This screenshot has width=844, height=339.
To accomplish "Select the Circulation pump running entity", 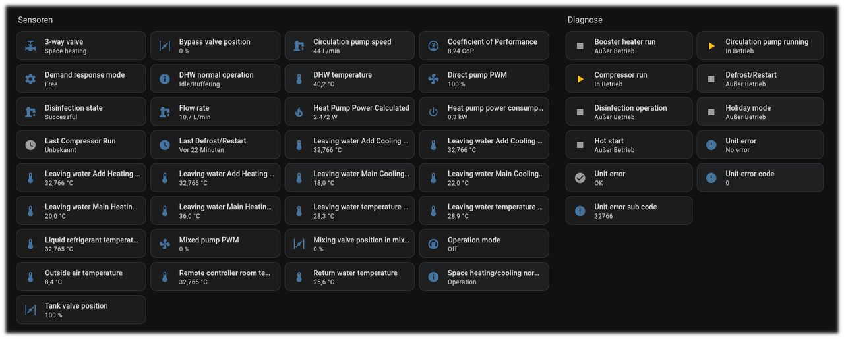I will [760, 46].
